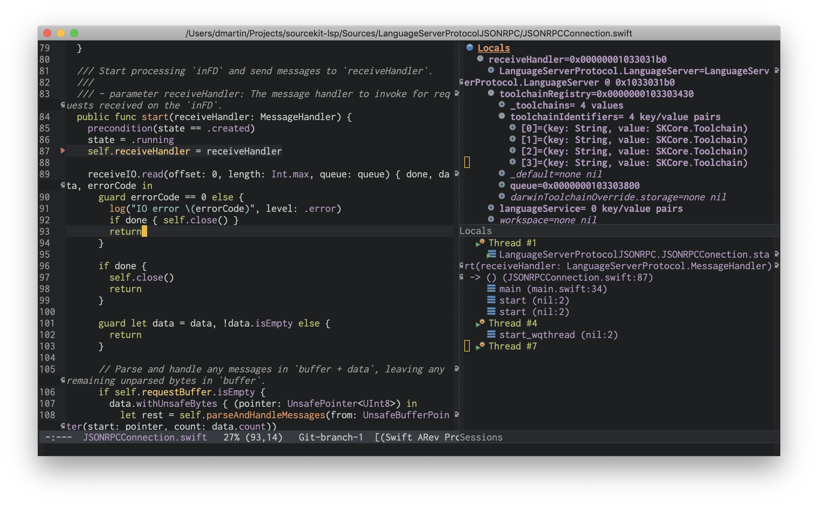This screenshot has width=818, height=506.
Task: Collapse the receiveHandler variable node
Action: 480,59
